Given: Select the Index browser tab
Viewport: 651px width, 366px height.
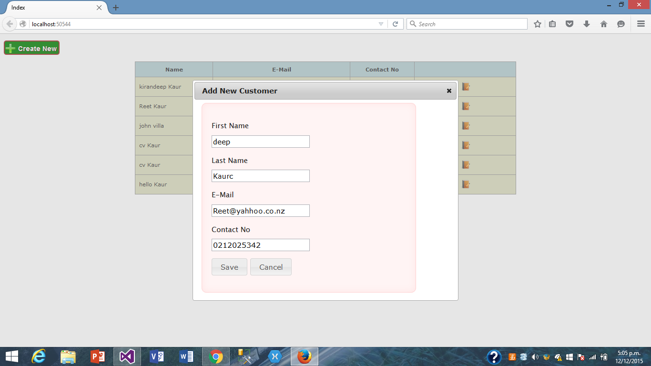Looking at the screenshot, I should (x=52, y=8).
